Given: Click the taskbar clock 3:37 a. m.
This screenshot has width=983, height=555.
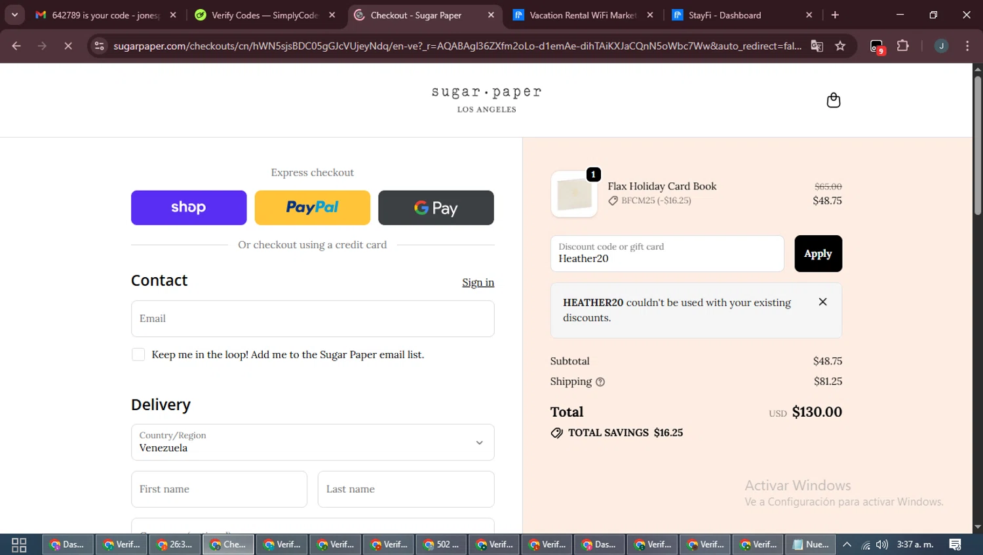Looking at the screenshot, I should coord(915,545).
